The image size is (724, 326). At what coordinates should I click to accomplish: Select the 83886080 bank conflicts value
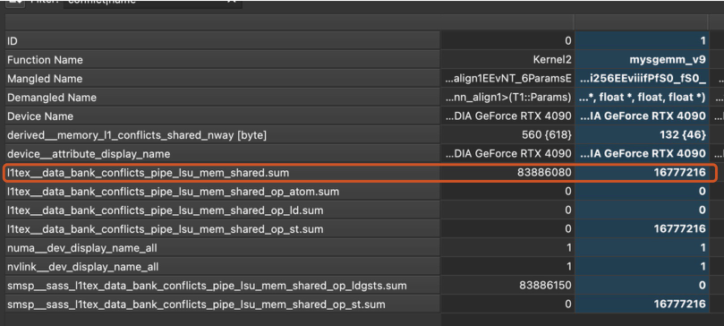[x=544, y=173]
